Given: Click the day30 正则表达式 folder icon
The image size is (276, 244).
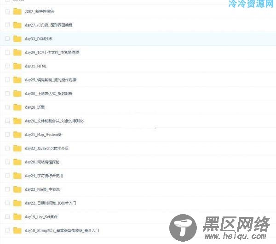Looking at the screenshot, I should coord(17,94).
